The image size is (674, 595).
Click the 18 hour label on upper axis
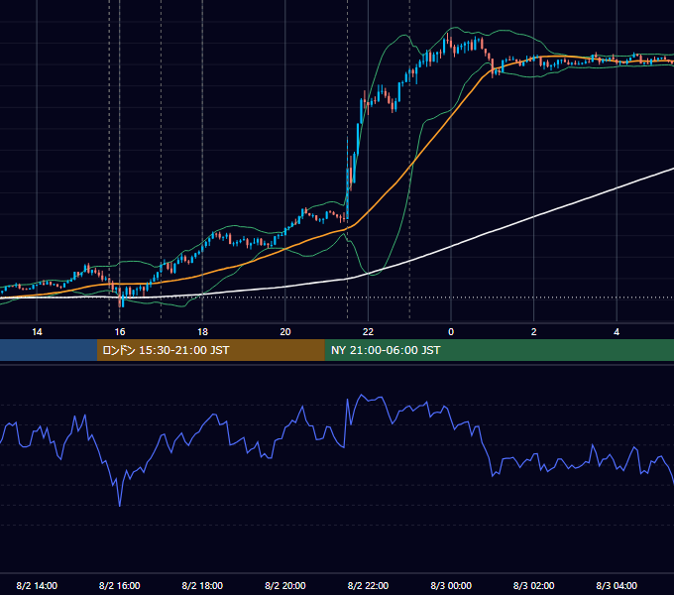(202, 332)
